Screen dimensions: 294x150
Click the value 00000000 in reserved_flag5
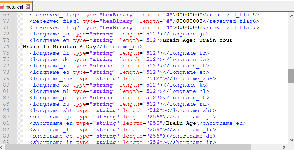pos(189,15)
